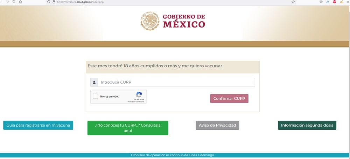The width and height of the screenshot is (350, 159).
Task: Check the No soy un robot box
Action: click(x=96, y=97)
